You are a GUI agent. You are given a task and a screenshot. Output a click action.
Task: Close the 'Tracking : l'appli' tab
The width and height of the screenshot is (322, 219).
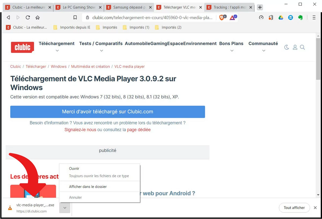(x=251, y=8)
